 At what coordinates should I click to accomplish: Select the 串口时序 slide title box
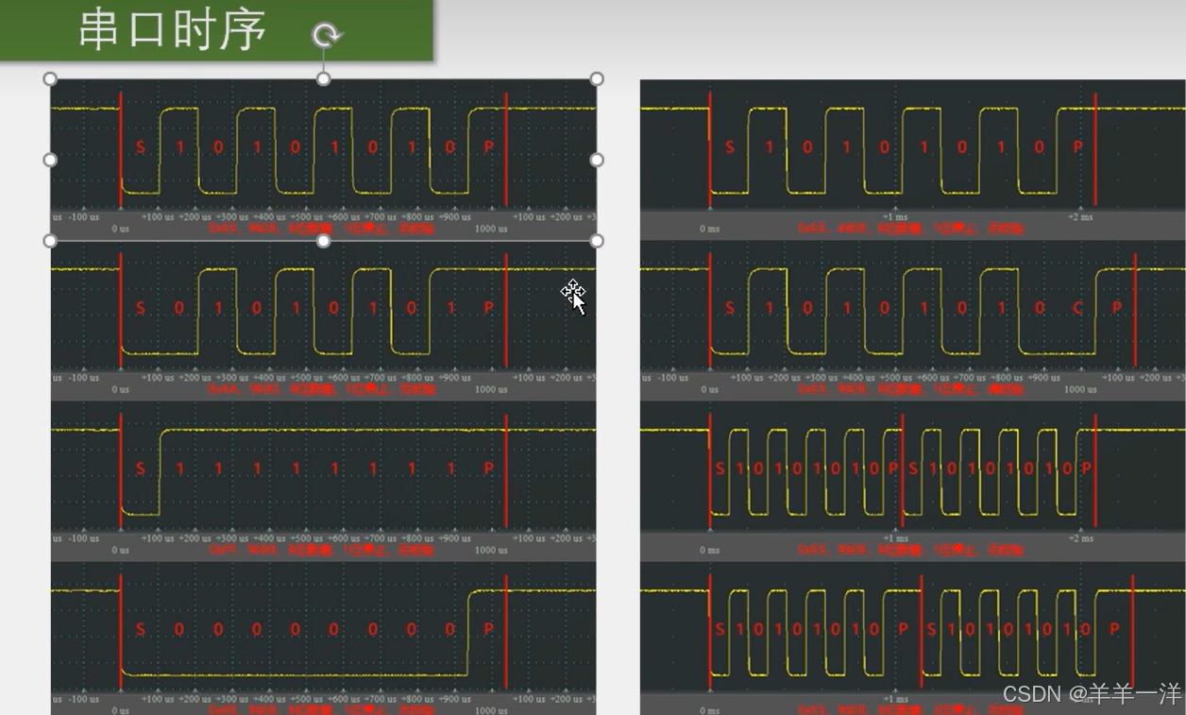tap(216, 30)
